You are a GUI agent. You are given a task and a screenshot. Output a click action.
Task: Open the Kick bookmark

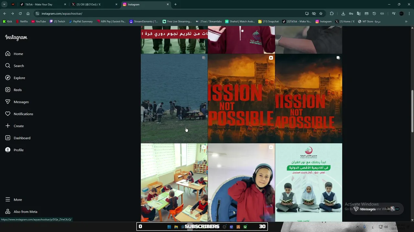[x=7, y=22]
